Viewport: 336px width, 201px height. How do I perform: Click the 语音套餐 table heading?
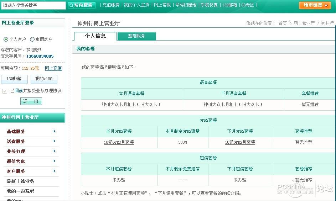208,83
